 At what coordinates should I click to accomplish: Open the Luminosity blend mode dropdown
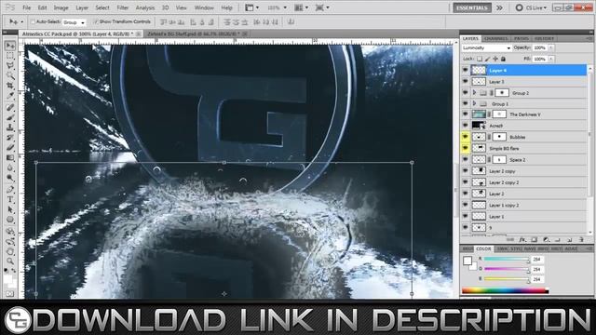pos(486,47)
